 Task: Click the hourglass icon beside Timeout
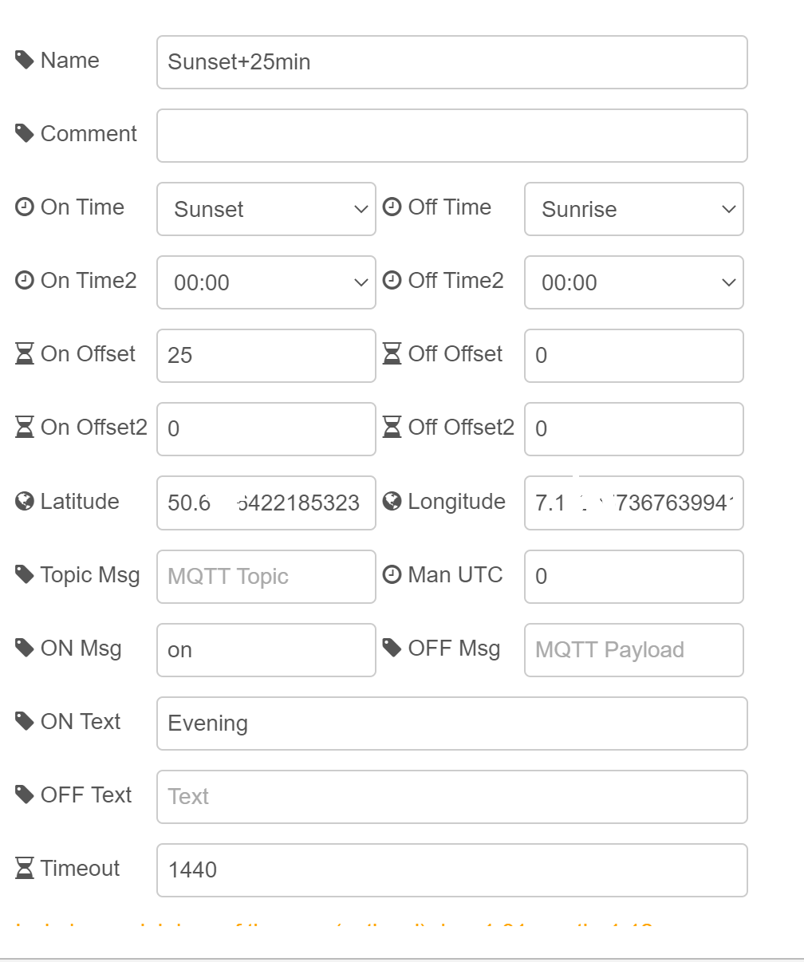23,867
